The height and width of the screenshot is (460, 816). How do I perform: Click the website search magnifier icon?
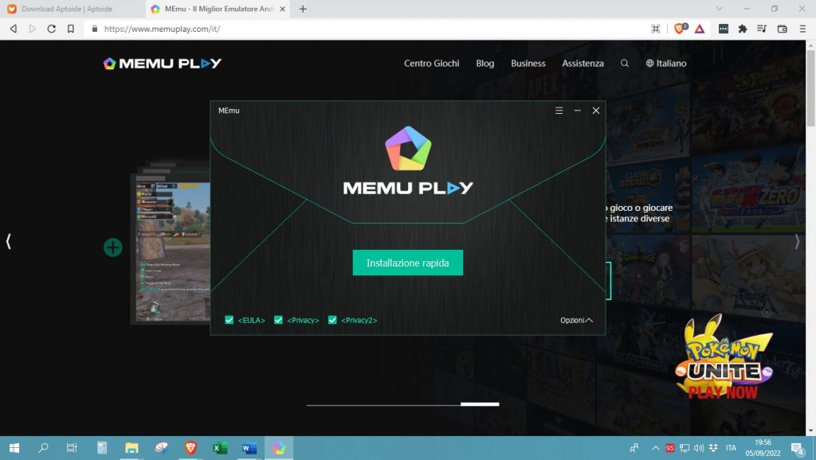pos(625,64)
